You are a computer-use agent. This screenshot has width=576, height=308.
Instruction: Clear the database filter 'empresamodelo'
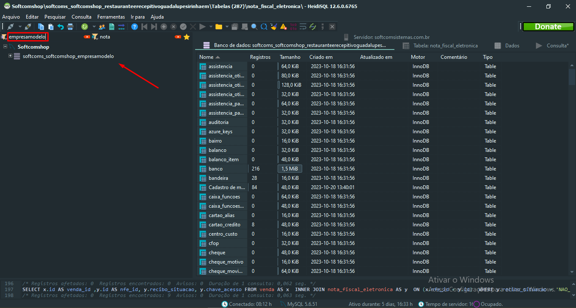pos(87,37)
